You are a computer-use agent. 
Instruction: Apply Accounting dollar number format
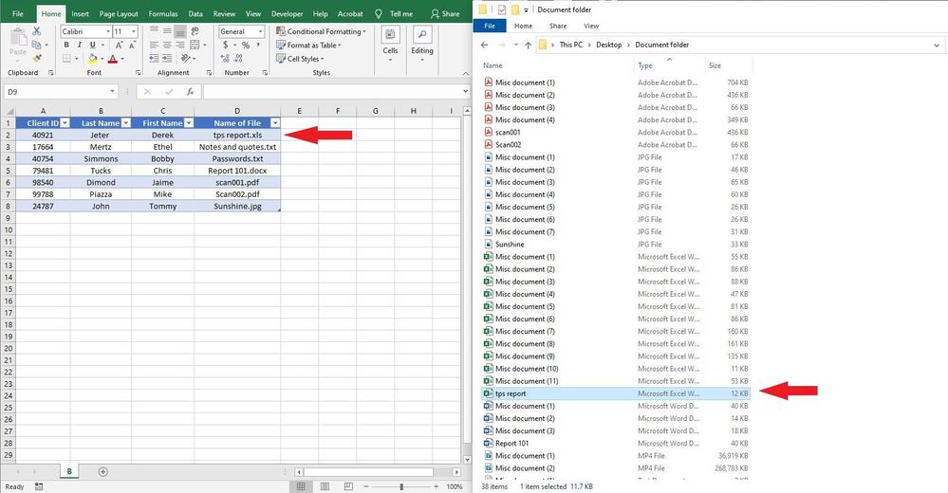tap(225, 46)
